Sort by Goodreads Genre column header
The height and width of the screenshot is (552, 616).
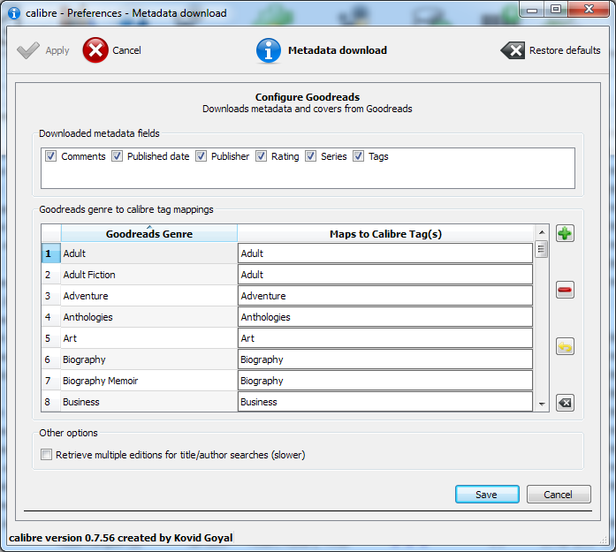click(149, 233)
